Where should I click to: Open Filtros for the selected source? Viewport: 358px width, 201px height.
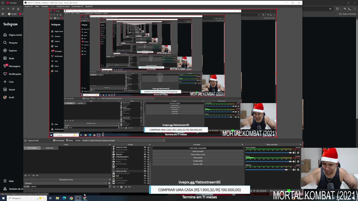click(70, 140)
